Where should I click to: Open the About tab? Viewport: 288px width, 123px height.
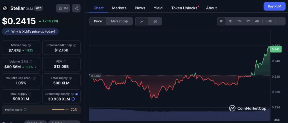(x=211, y=8)
